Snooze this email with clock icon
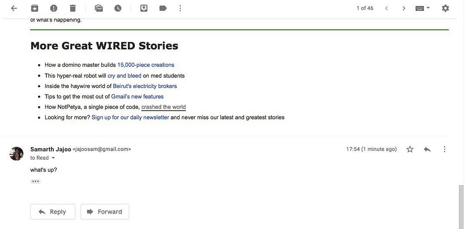This screenshot has height=229, width=465. 118,8
